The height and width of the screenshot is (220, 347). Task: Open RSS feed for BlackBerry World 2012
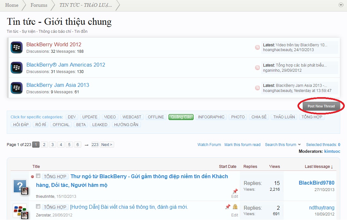[257, 47]
